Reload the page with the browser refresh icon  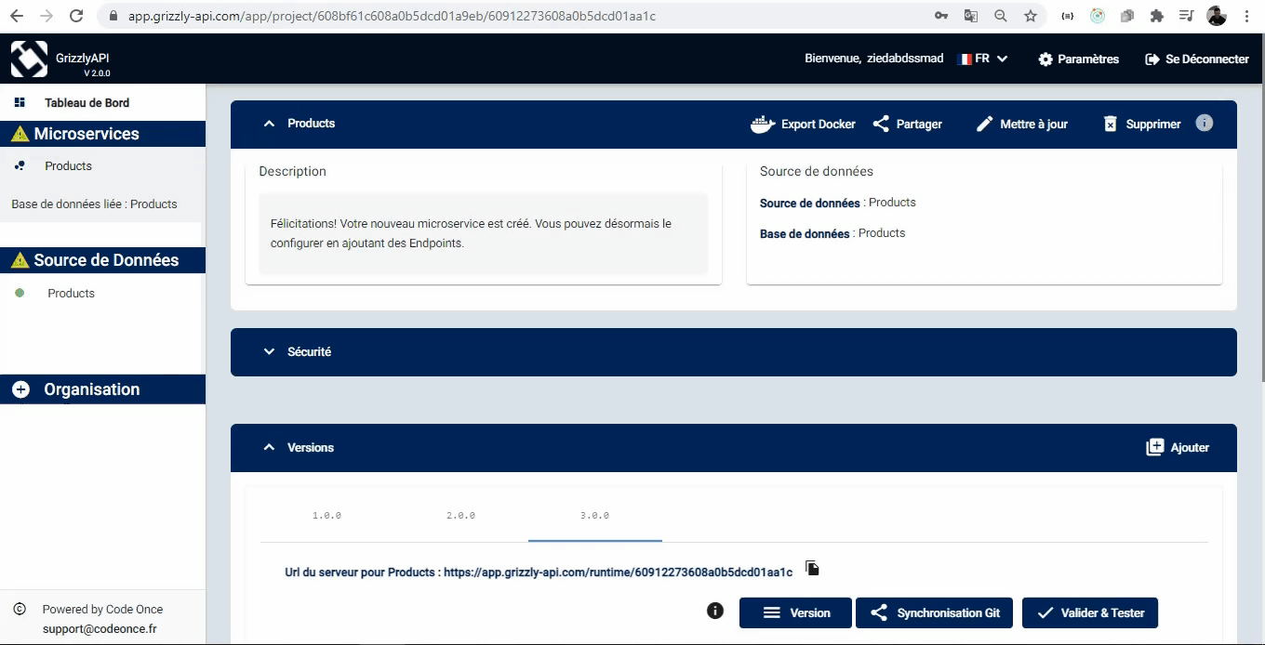coord(76,16)
